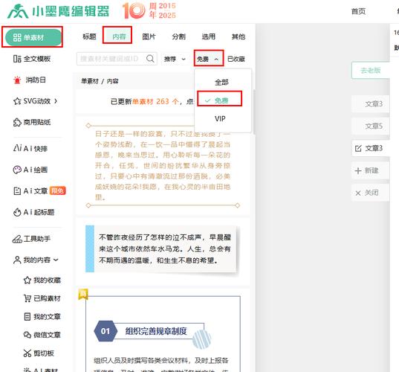Click the 内容 breadcrumb text
Viewport: 399px width, 372px height.
(x=112, y=81)
